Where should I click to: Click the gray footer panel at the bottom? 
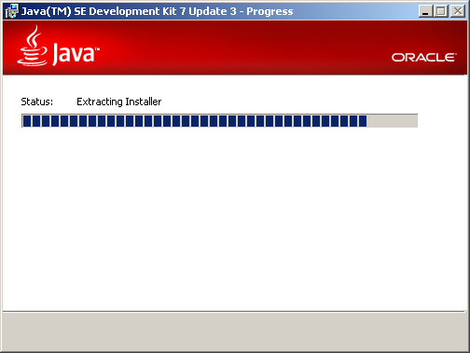pos(235,332)
